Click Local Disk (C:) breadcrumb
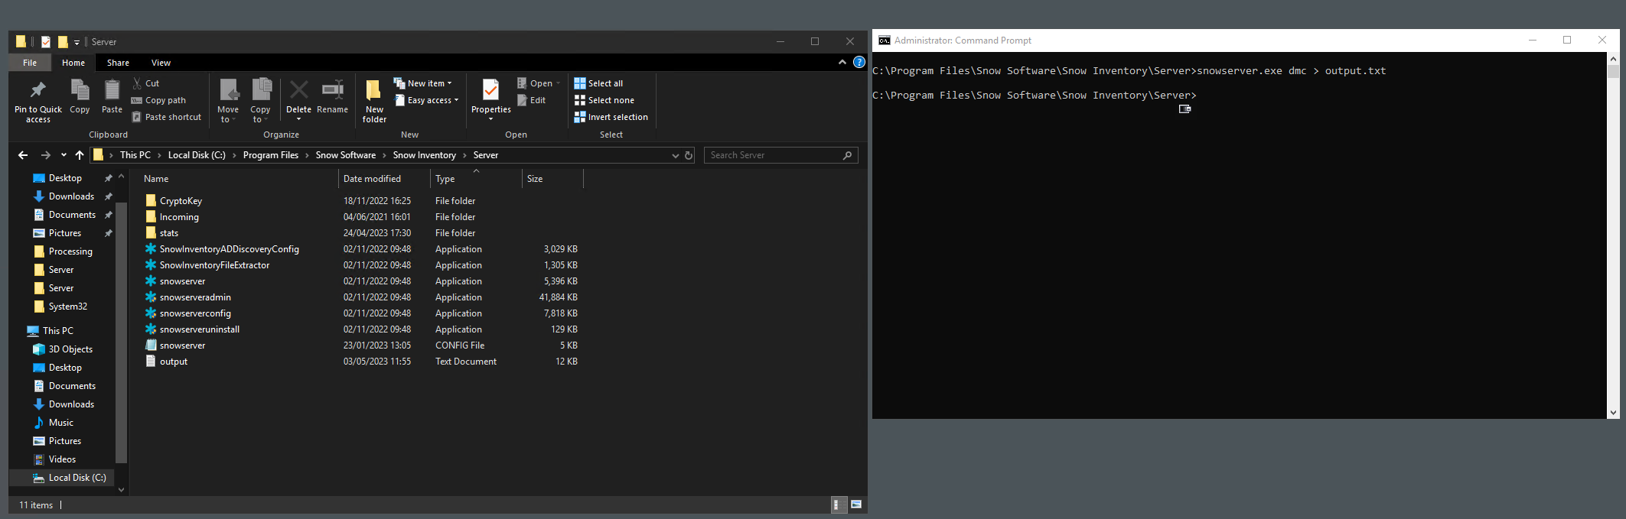Screen dimensions: 1626x519 (197, 155)
